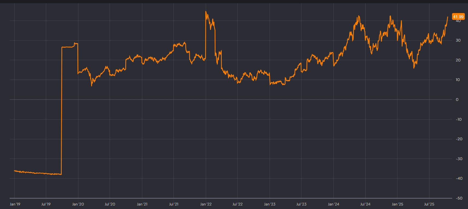468x209 pixels.
Task: Select the Jan '20 date label
Action: [x=78, y=204]
